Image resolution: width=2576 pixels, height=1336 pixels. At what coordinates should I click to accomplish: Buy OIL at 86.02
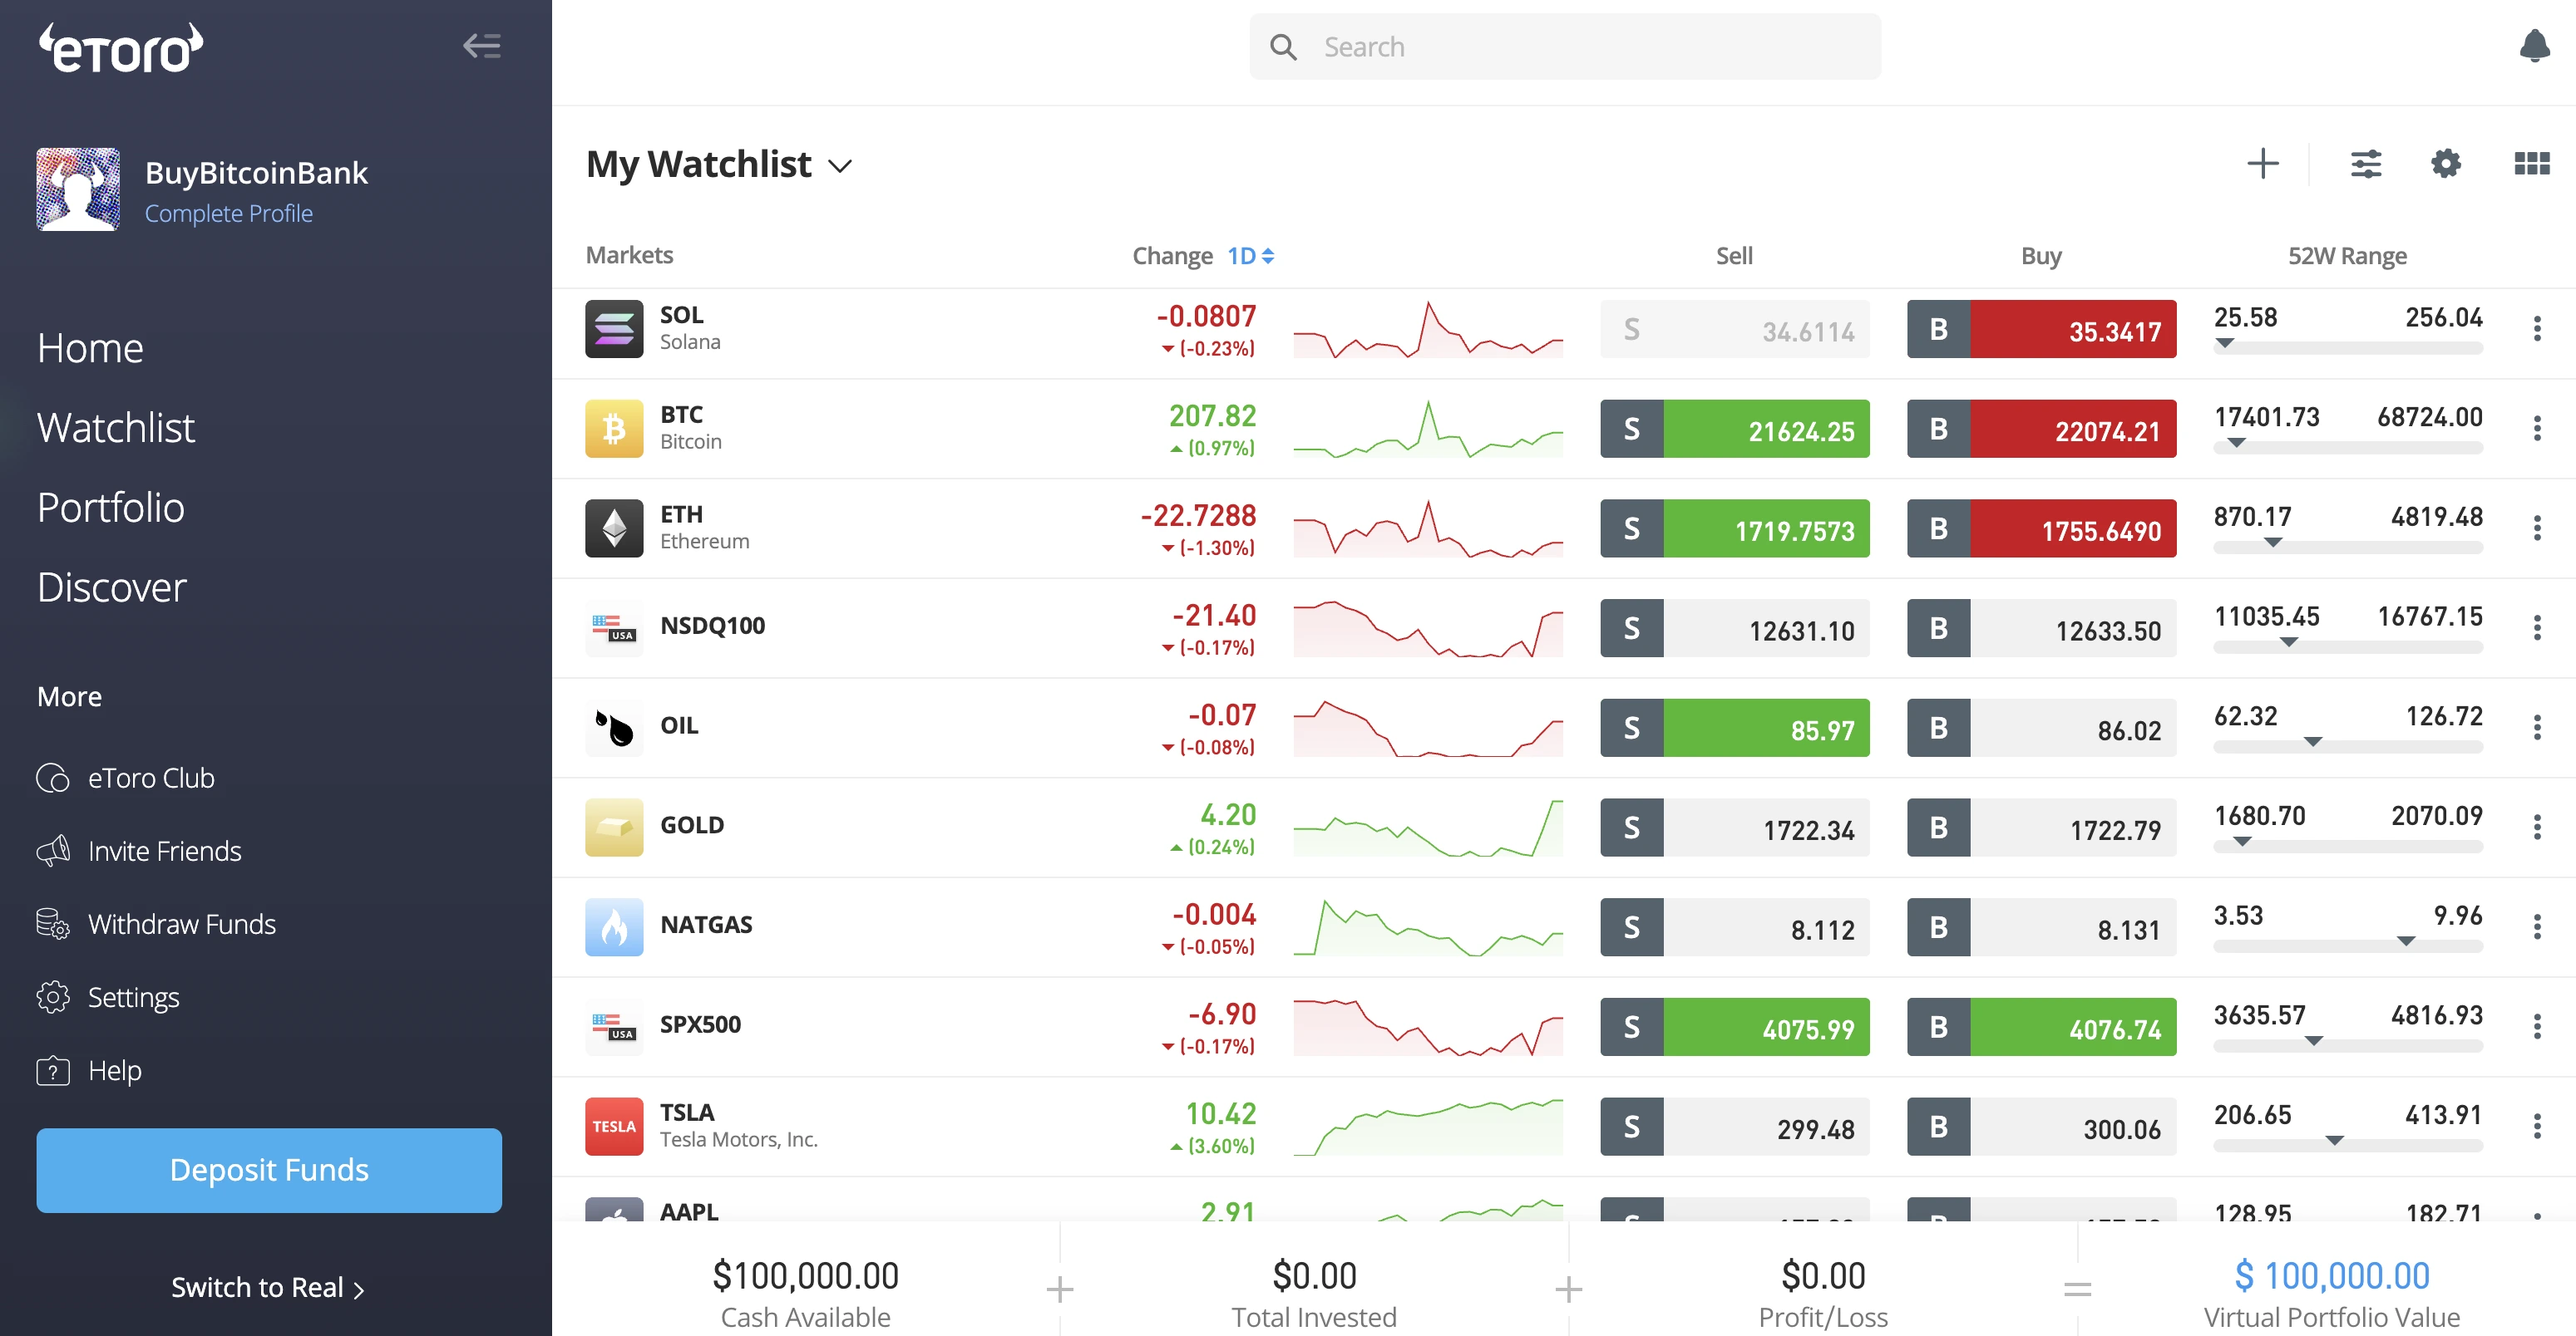tap(2042, 728)
